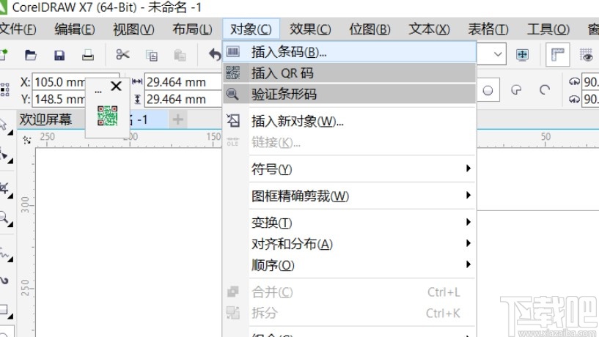Click the ruler origin icon at corner

pyautogui.click(x=26, y=140)
